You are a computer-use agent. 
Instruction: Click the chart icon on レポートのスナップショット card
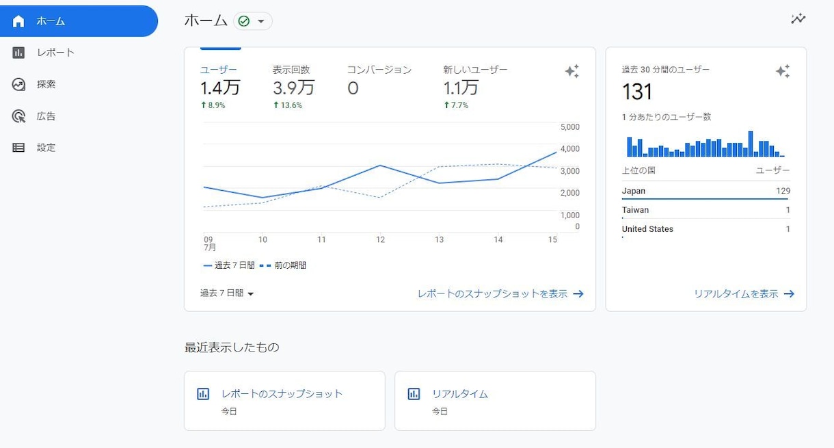(x=203, y=394)
